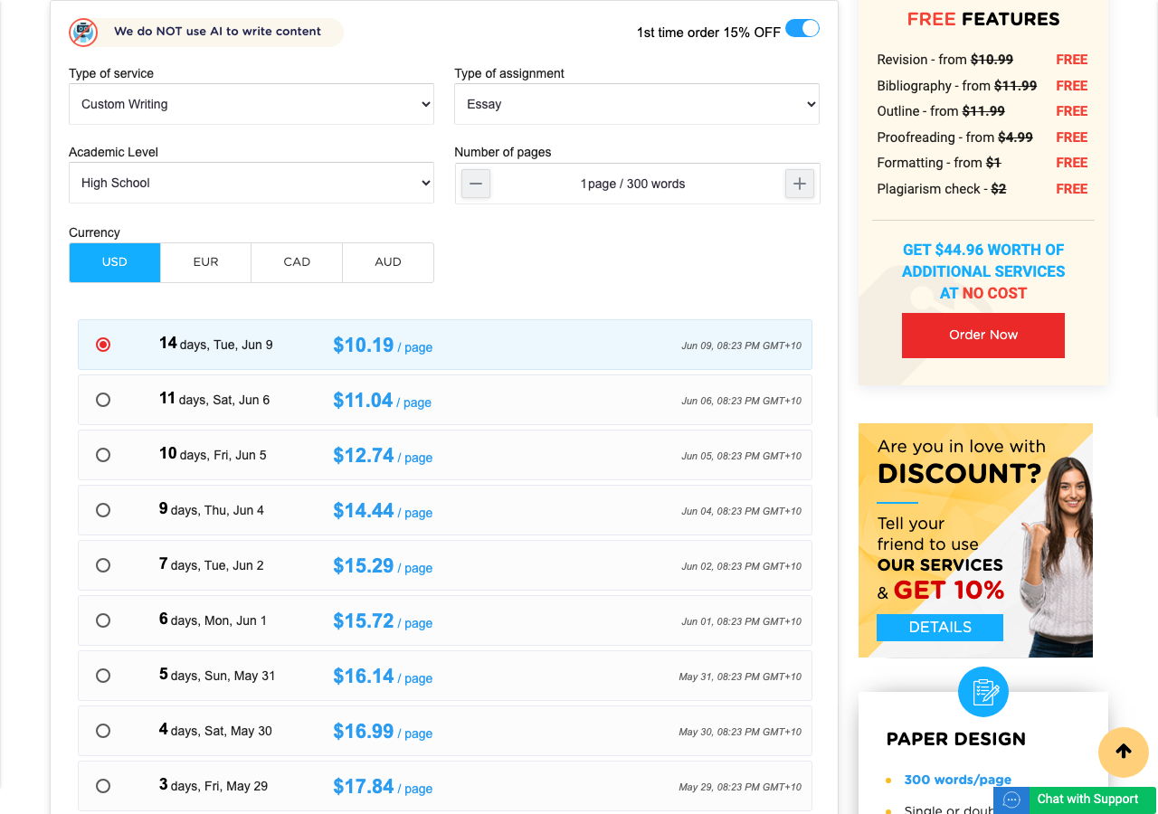The image size is (1158, 814).
Task: Pick the 7 days deadline radio
Action: pos(103,565)
